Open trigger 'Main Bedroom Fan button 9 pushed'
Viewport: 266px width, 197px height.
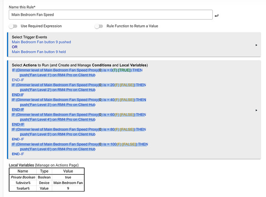pos(41,42)
